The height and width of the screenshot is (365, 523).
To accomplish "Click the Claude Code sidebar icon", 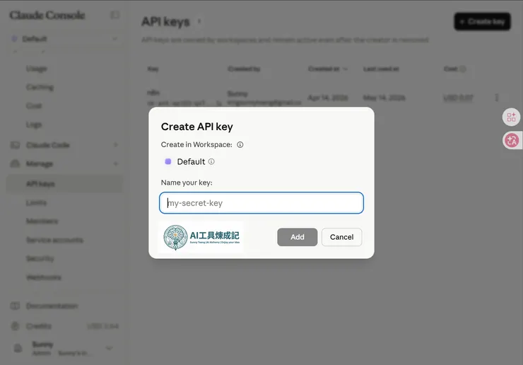I will tap(15, 145).
